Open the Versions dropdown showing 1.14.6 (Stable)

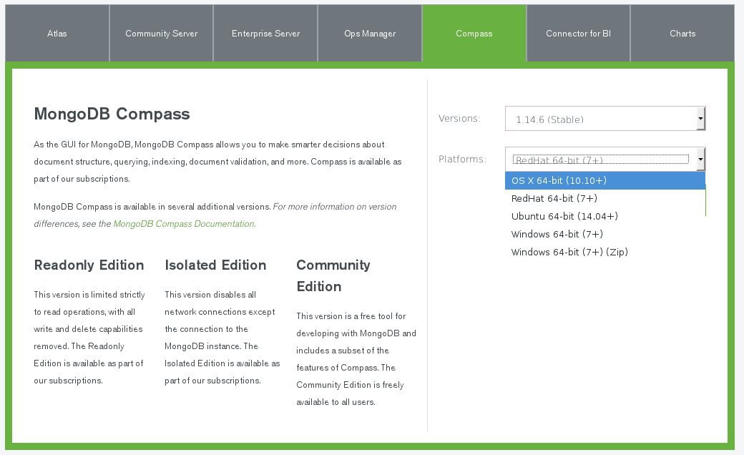[605, 119]
